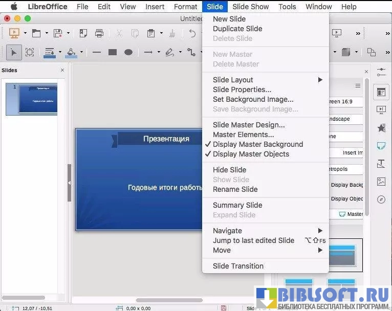Click the Undo arrow icon
This screenshot has width=392, height=311.
[192, 33]
